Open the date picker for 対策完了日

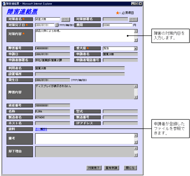(x=57, y=25)
